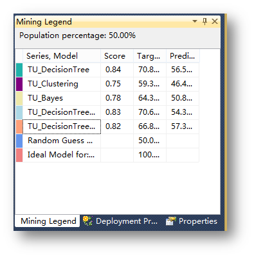254x258 pixels.
Task: Select the TU_DecisionTree... row scoring 0.83
Action: tap(61, 112)
